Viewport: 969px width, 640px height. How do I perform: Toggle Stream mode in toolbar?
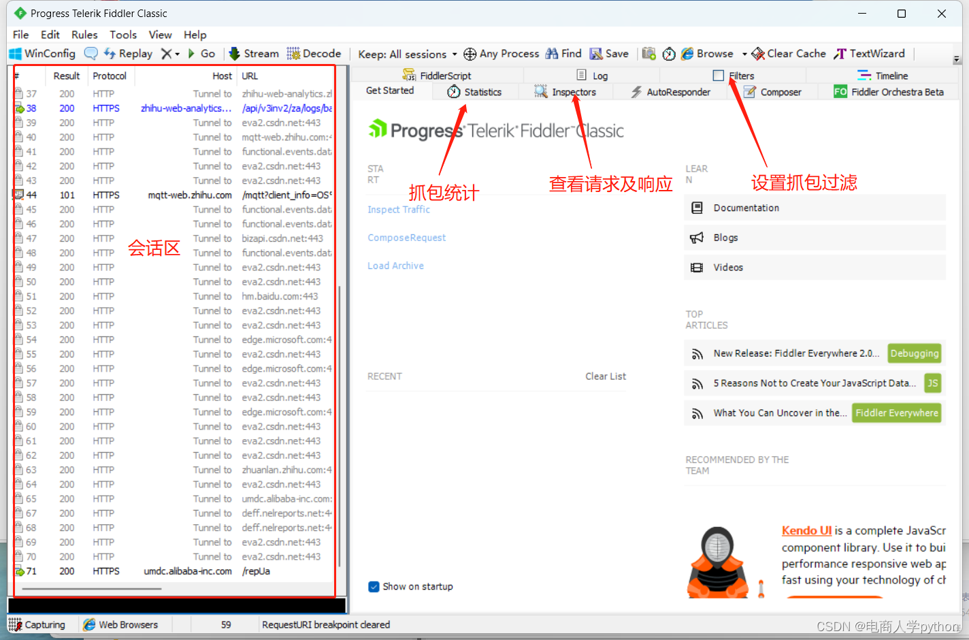point(254,54)
